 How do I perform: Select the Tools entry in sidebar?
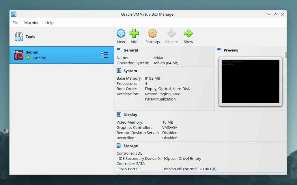(x=62, y=36)
